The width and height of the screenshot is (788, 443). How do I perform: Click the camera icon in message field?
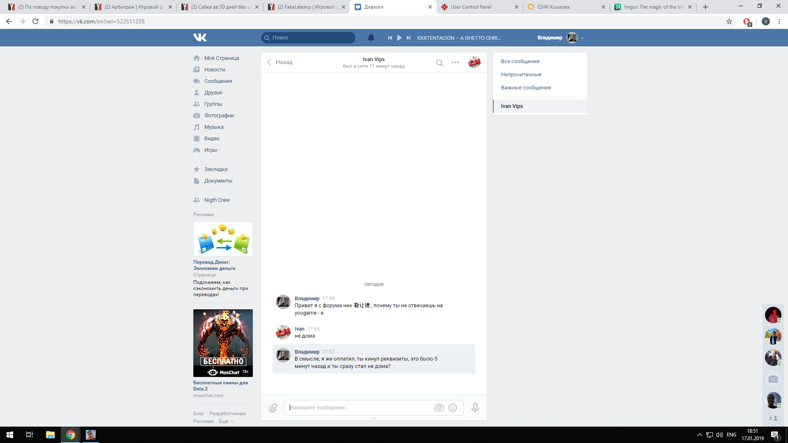coord(439,408)
